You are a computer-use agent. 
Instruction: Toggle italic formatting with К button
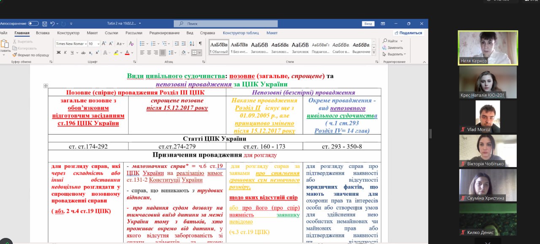tap(65, 53)
